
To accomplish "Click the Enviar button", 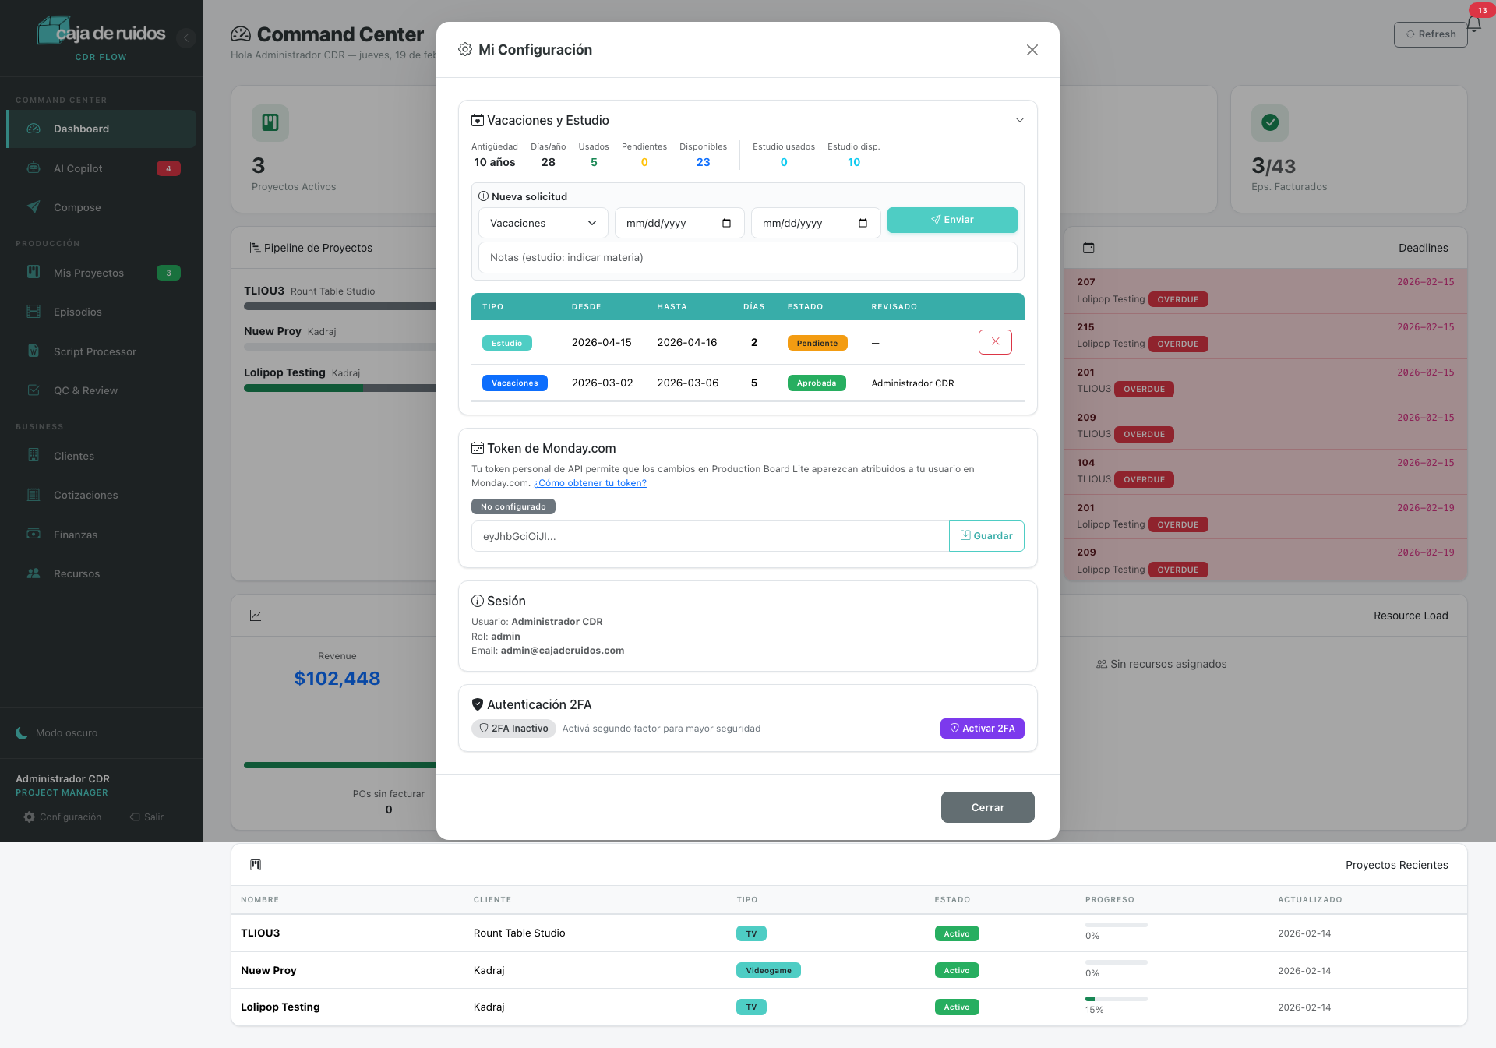I will pyautogui.click(x=952, y=220).
